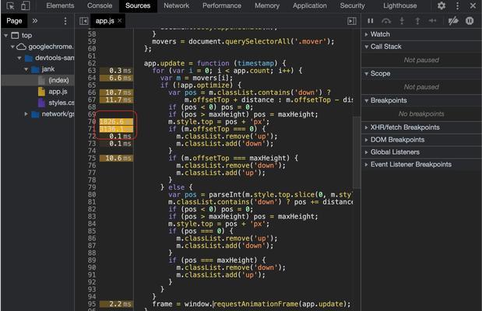The image size is (482, 311).
Task: Click the 11.7 ms timing marker
Action: pyautogui.click(x=116, y=100)
